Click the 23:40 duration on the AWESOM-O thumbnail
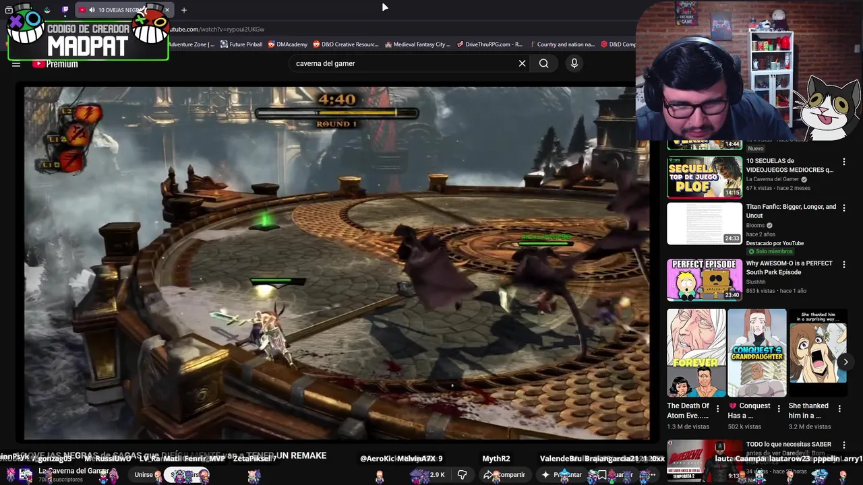 coord(732,295)
